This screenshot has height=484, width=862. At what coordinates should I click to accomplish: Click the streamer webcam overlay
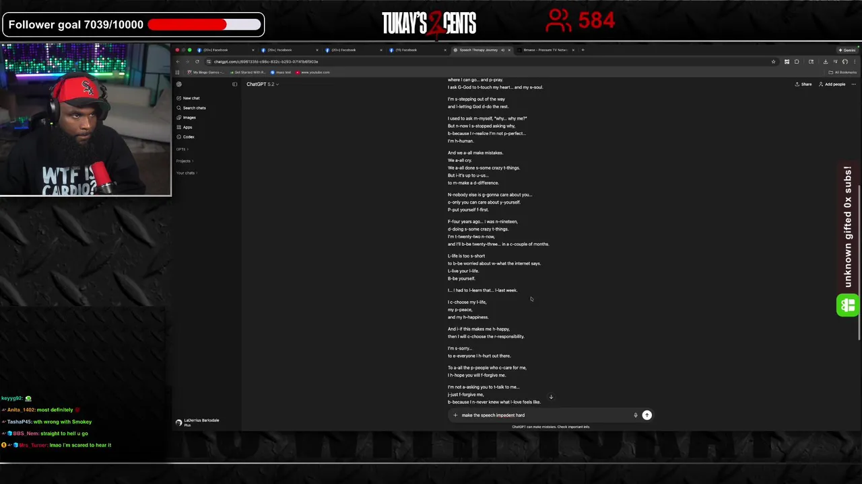[86, 120]
